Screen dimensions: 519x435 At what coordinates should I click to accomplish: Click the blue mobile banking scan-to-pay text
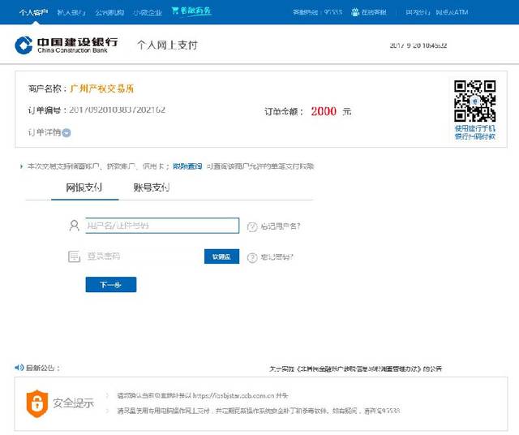pos(474,132)
